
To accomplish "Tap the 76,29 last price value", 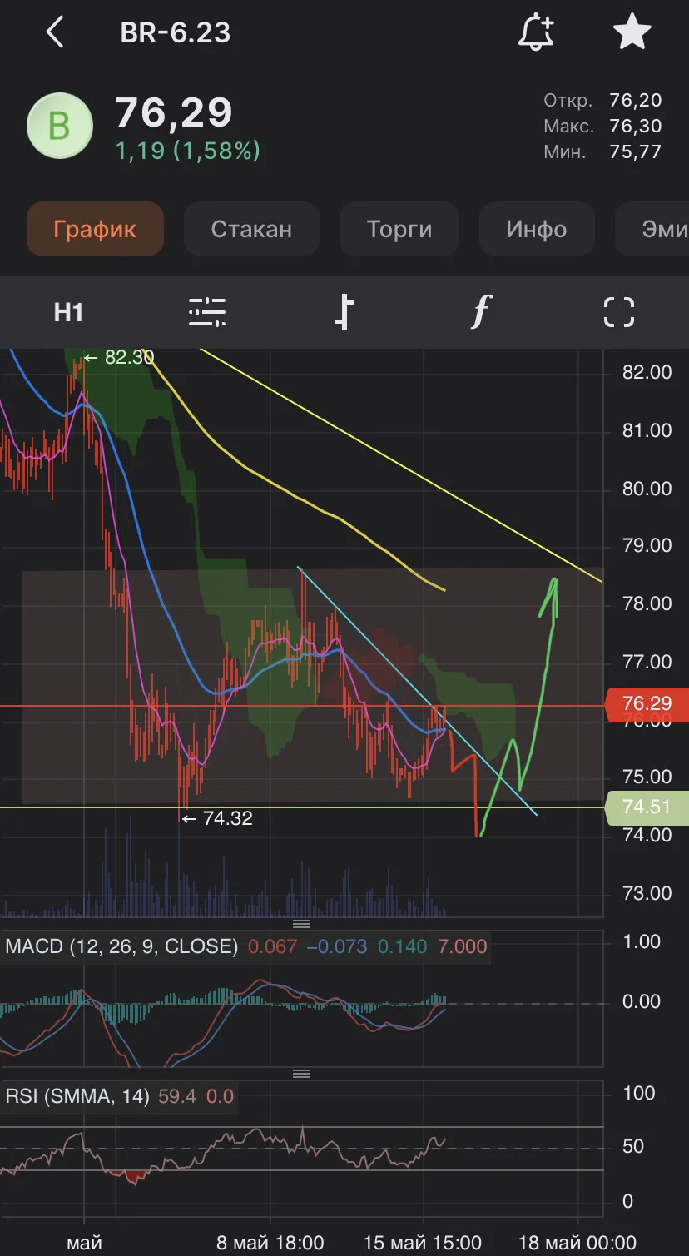I will pos(174,112).
